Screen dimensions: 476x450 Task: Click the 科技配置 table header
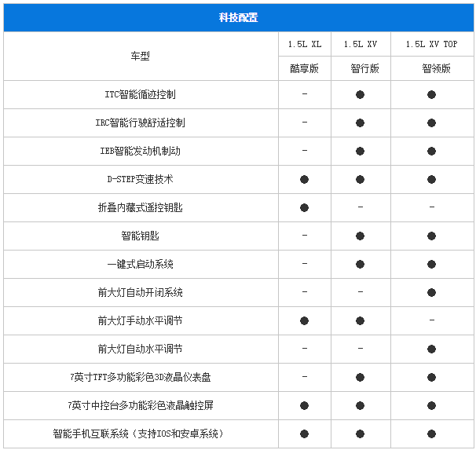[x=238, y=17]
